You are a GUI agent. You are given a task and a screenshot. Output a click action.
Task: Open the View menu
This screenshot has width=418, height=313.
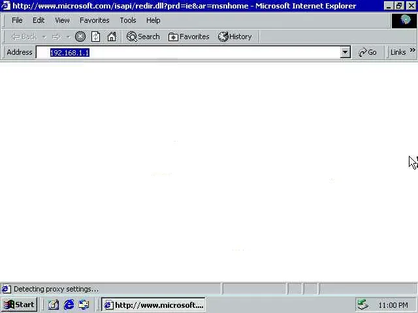point(62,20)
